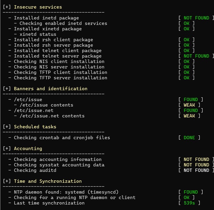Screen dimensions: 214x210
Task: Click WEAK status for /etc/issue.net contents
Action: pyautogui.click(x=189, y=116)
